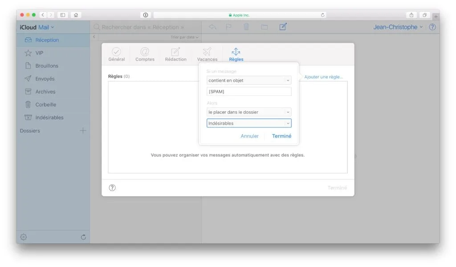The height and width of the screenshot is (267, 456).
Task: Click the trash icon in the toolbar
Action: coord(246,27)
